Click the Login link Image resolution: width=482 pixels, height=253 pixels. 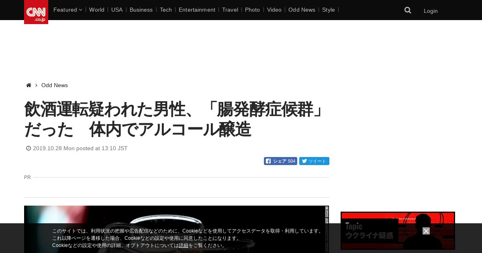(431, 11)
